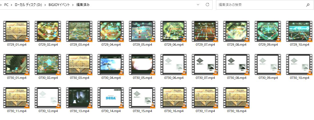Expand the address bar history dropdown

[x=198, y=5]
